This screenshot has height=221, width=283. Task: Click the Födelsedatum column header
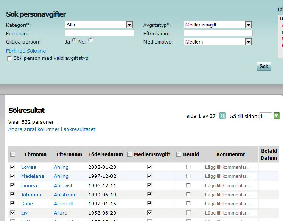(106, 154)
